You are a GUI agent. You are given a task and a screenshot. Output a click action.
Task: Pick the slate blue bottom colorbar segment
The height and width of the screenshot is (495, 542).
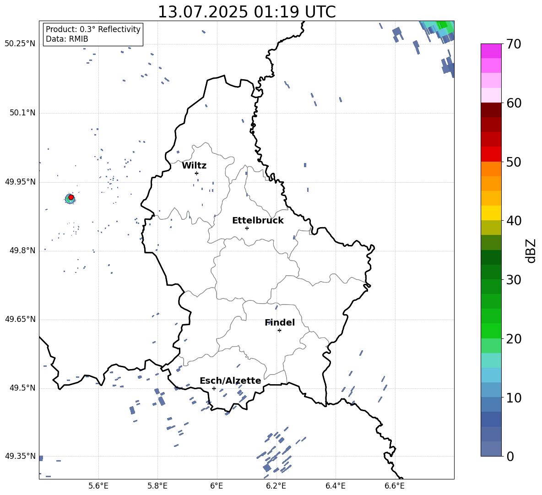click(491, 449)
